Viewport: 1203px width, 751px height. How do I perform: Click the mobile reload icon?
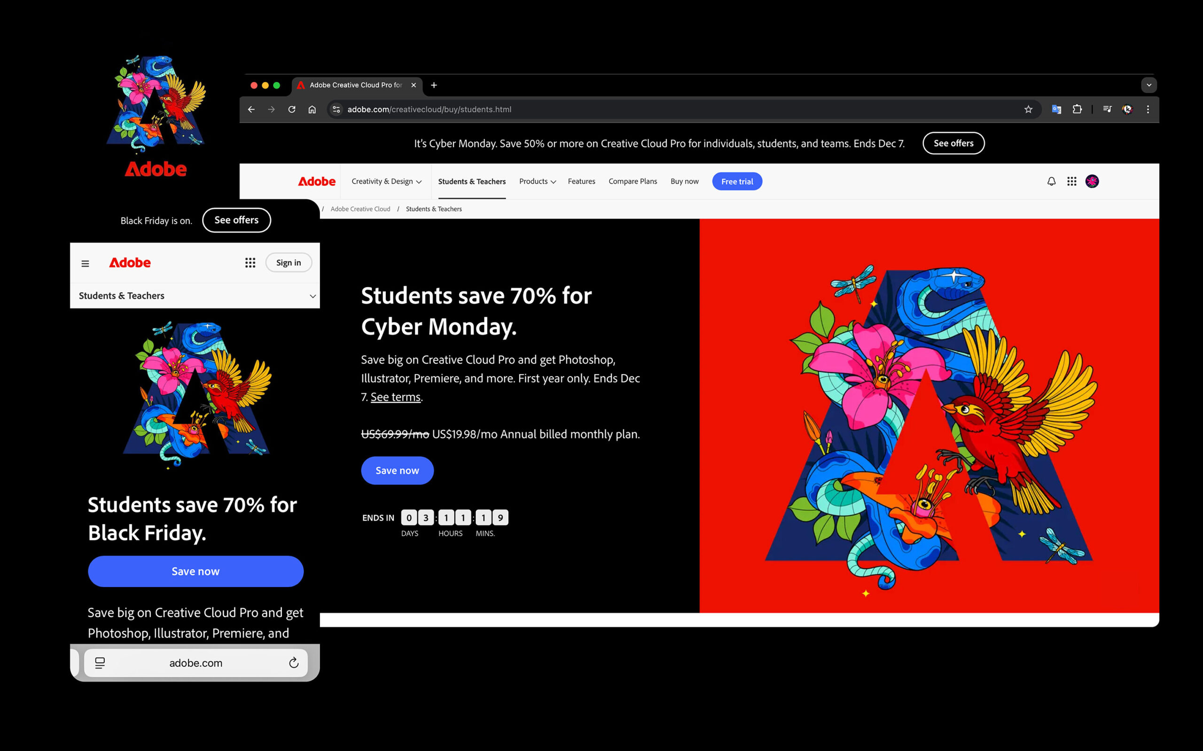point(293,663)
